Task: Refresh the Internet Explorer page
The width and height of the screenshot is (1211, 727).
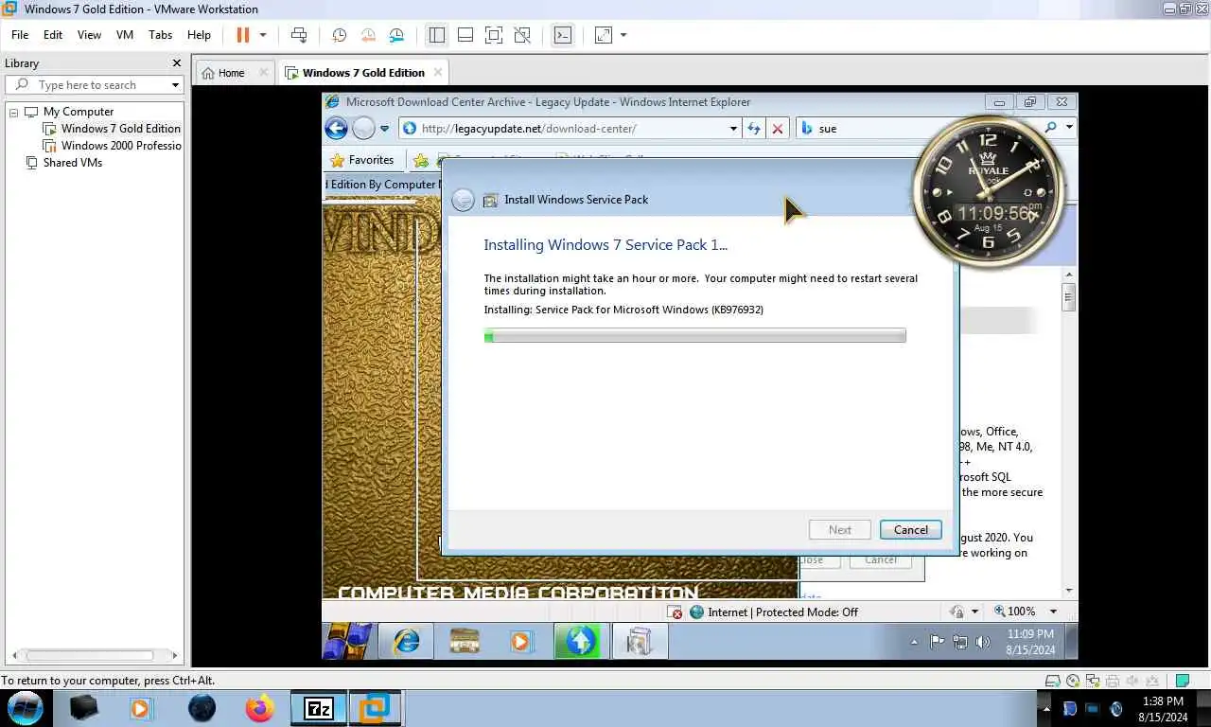Action: [753, 129]
